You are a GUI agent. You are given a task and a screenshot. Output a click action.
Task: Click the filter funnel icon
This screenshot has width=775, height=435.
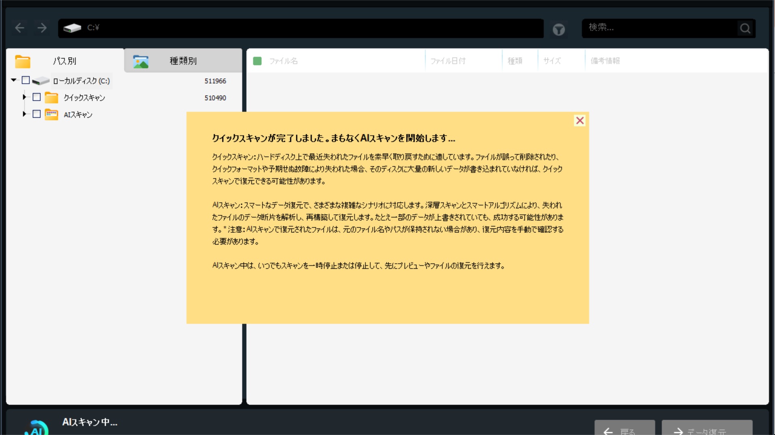(559, 29)
